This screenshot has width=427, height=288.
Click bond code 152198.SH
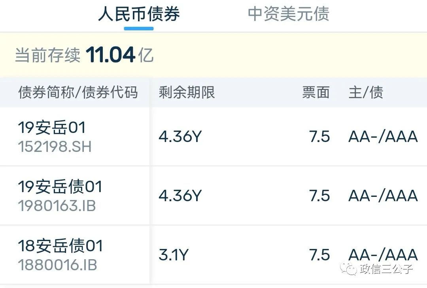tap(55, 147)
